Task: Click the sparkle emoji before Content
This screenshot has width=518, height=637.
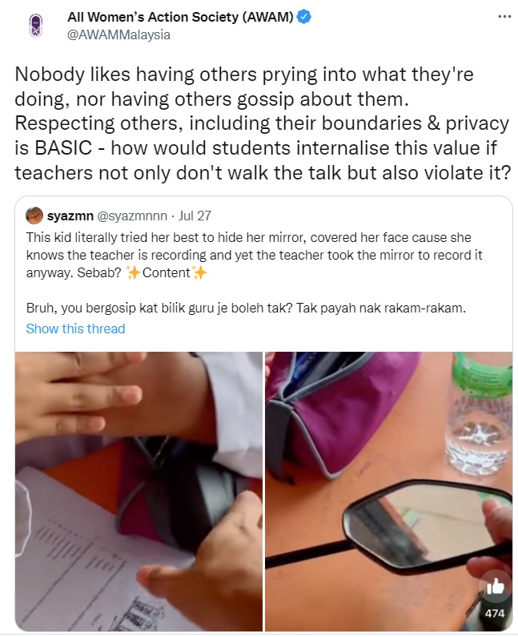Action: point(133,272)
